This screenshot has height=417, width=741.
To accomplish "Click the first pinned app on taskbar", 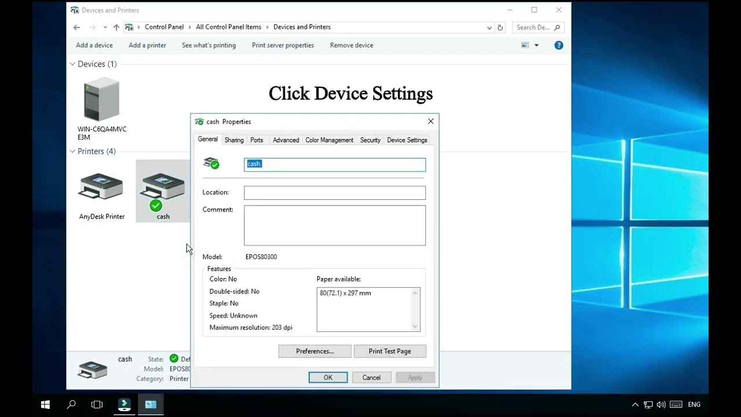I will pyautogui.click(x=124, y=405).
